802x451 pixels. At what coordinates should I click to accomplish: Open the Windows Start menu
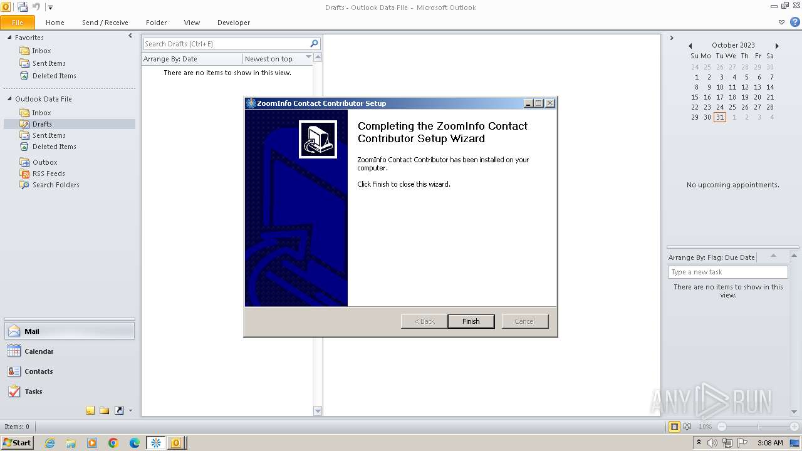pos(18,442)
